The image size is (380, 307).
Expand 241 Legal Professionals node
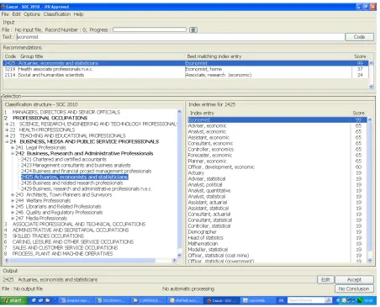[13, 147]
